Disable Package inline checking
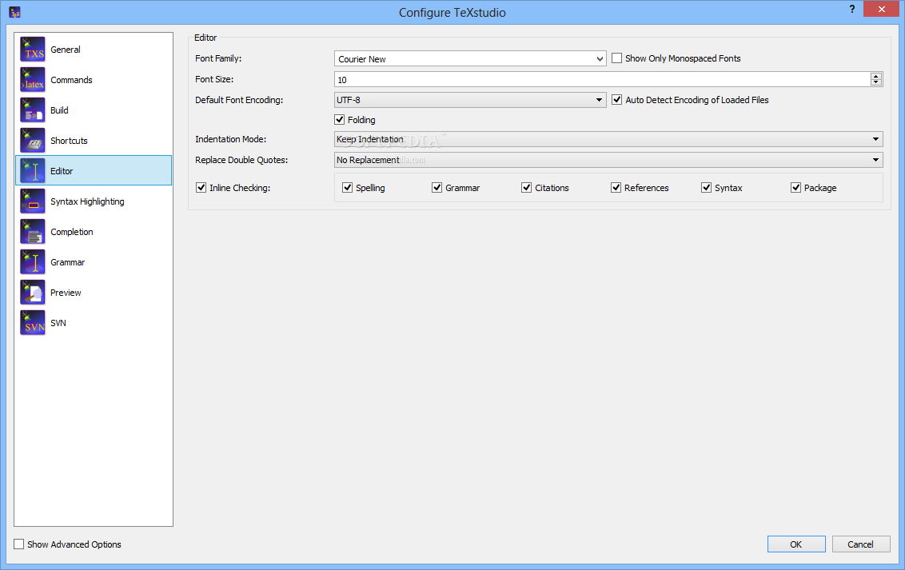 pos(796,188)
